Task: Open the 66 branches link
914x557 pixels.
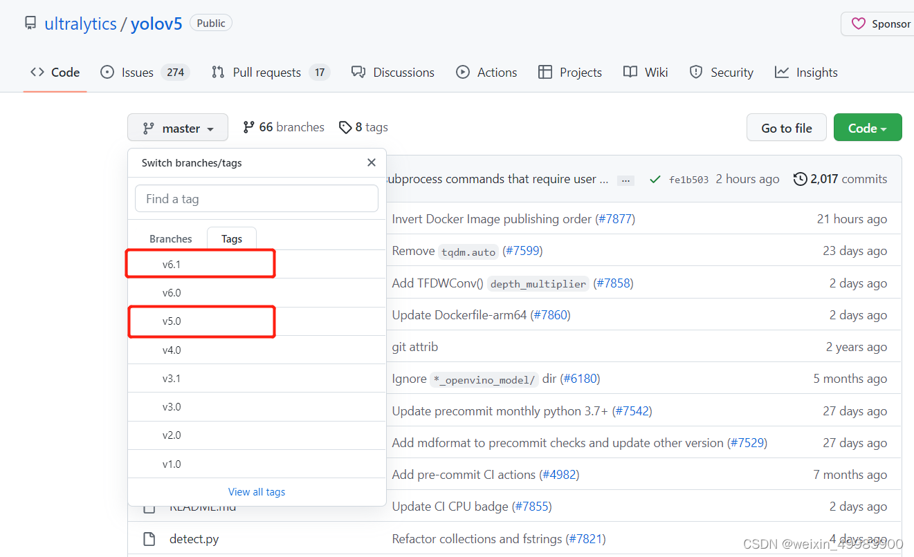Action: click(x=284, y=127)
